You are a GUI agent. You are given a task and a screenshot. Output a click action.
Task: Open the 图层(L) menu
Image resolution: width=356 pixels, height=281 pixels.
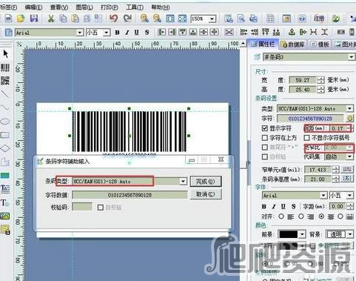[x=84, y=7]
